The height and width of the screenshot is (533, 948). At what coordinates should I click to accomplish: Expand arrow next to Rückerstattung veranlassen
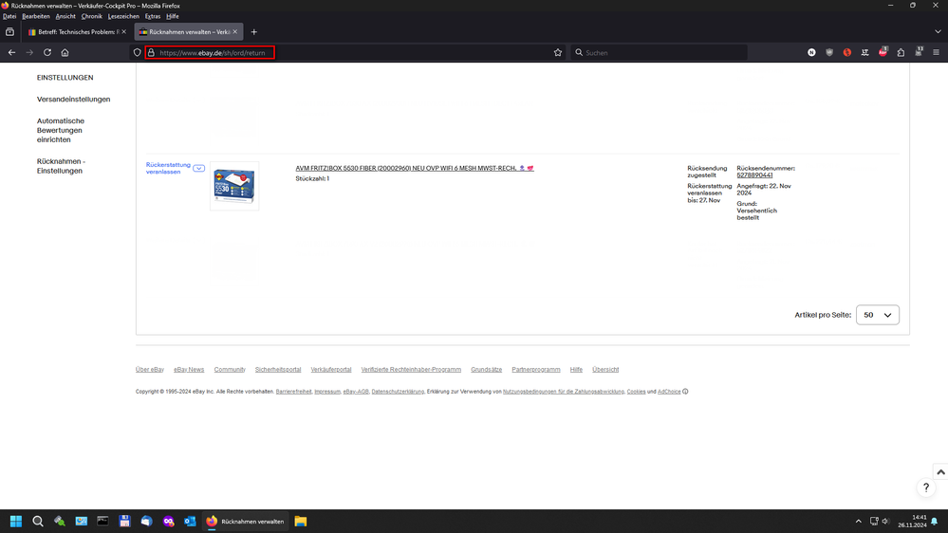[x=198, y=168]
